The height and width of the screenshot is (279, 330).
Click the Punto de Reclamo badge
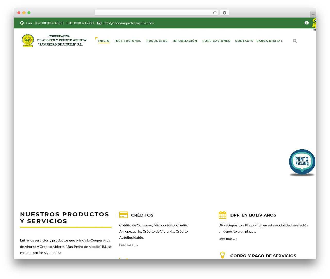302,162
